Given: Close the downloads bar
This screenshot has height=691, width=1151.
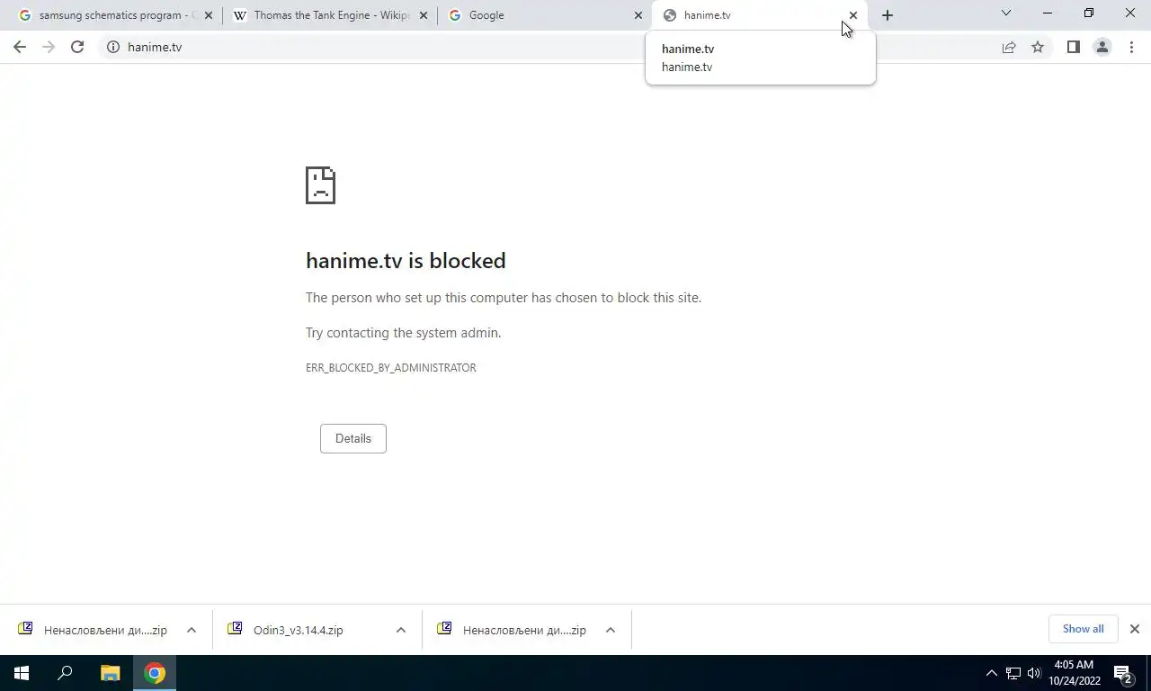Looking at the screenshot, I should (1135, 629).
